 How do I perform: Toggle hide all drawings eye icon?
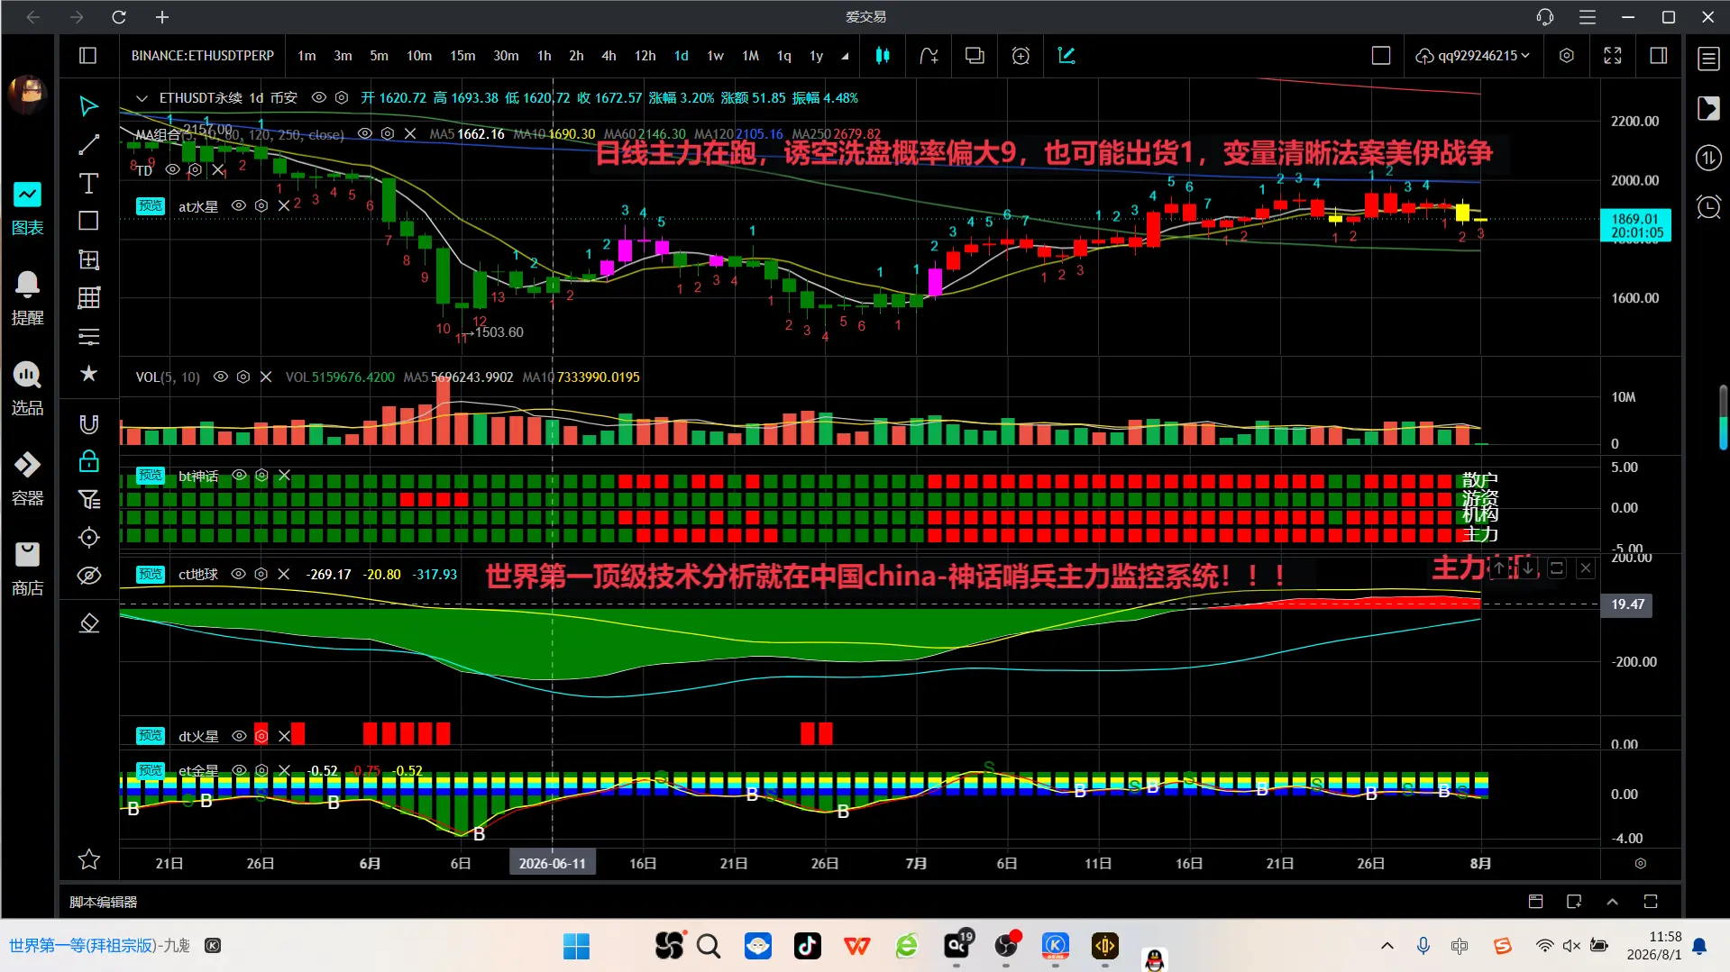88,576
